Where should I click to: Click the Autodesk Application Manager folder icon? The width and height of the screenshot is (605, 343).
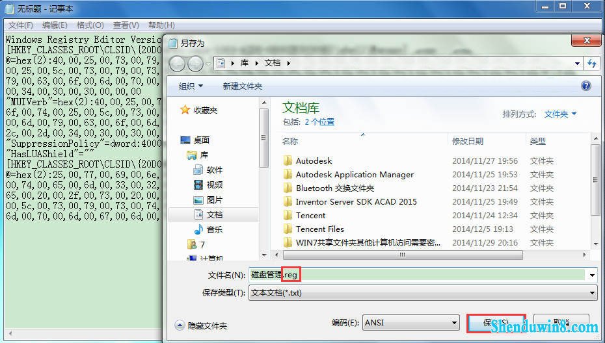pos(288,175)
